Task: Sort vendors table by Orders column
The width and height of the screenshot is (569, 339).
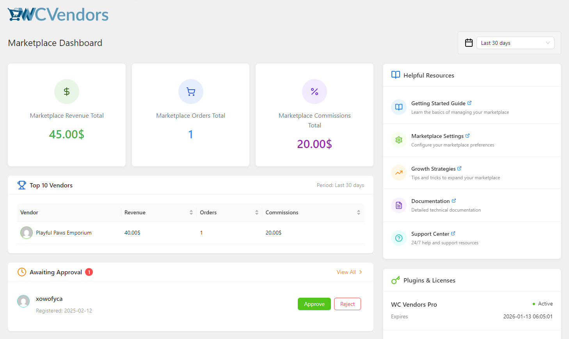Action: click(x=256, y=212)
